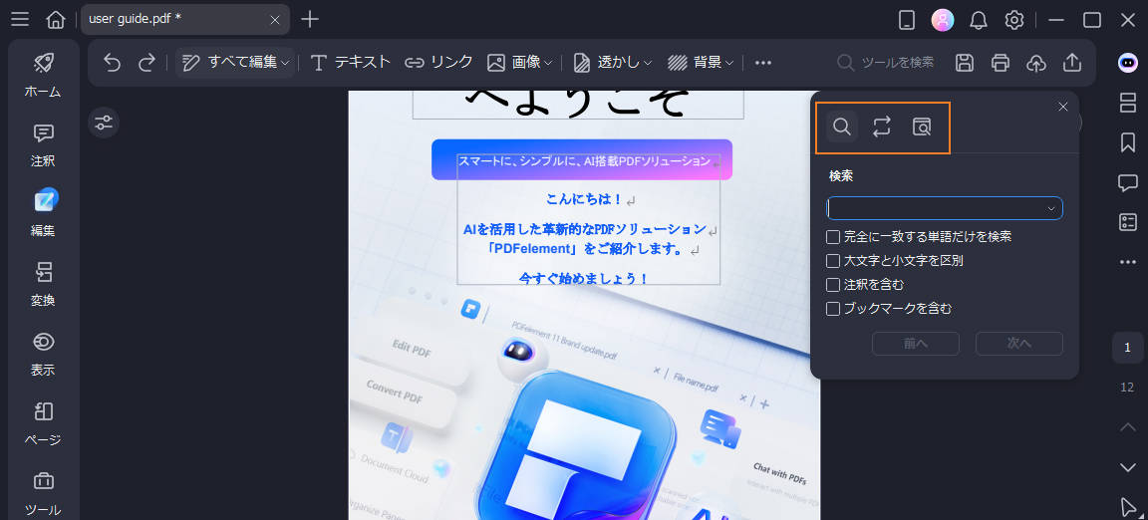The image size is (1148, 520).
Task: Open the page thumbnails panel icon
Action: click(1127, 104)
